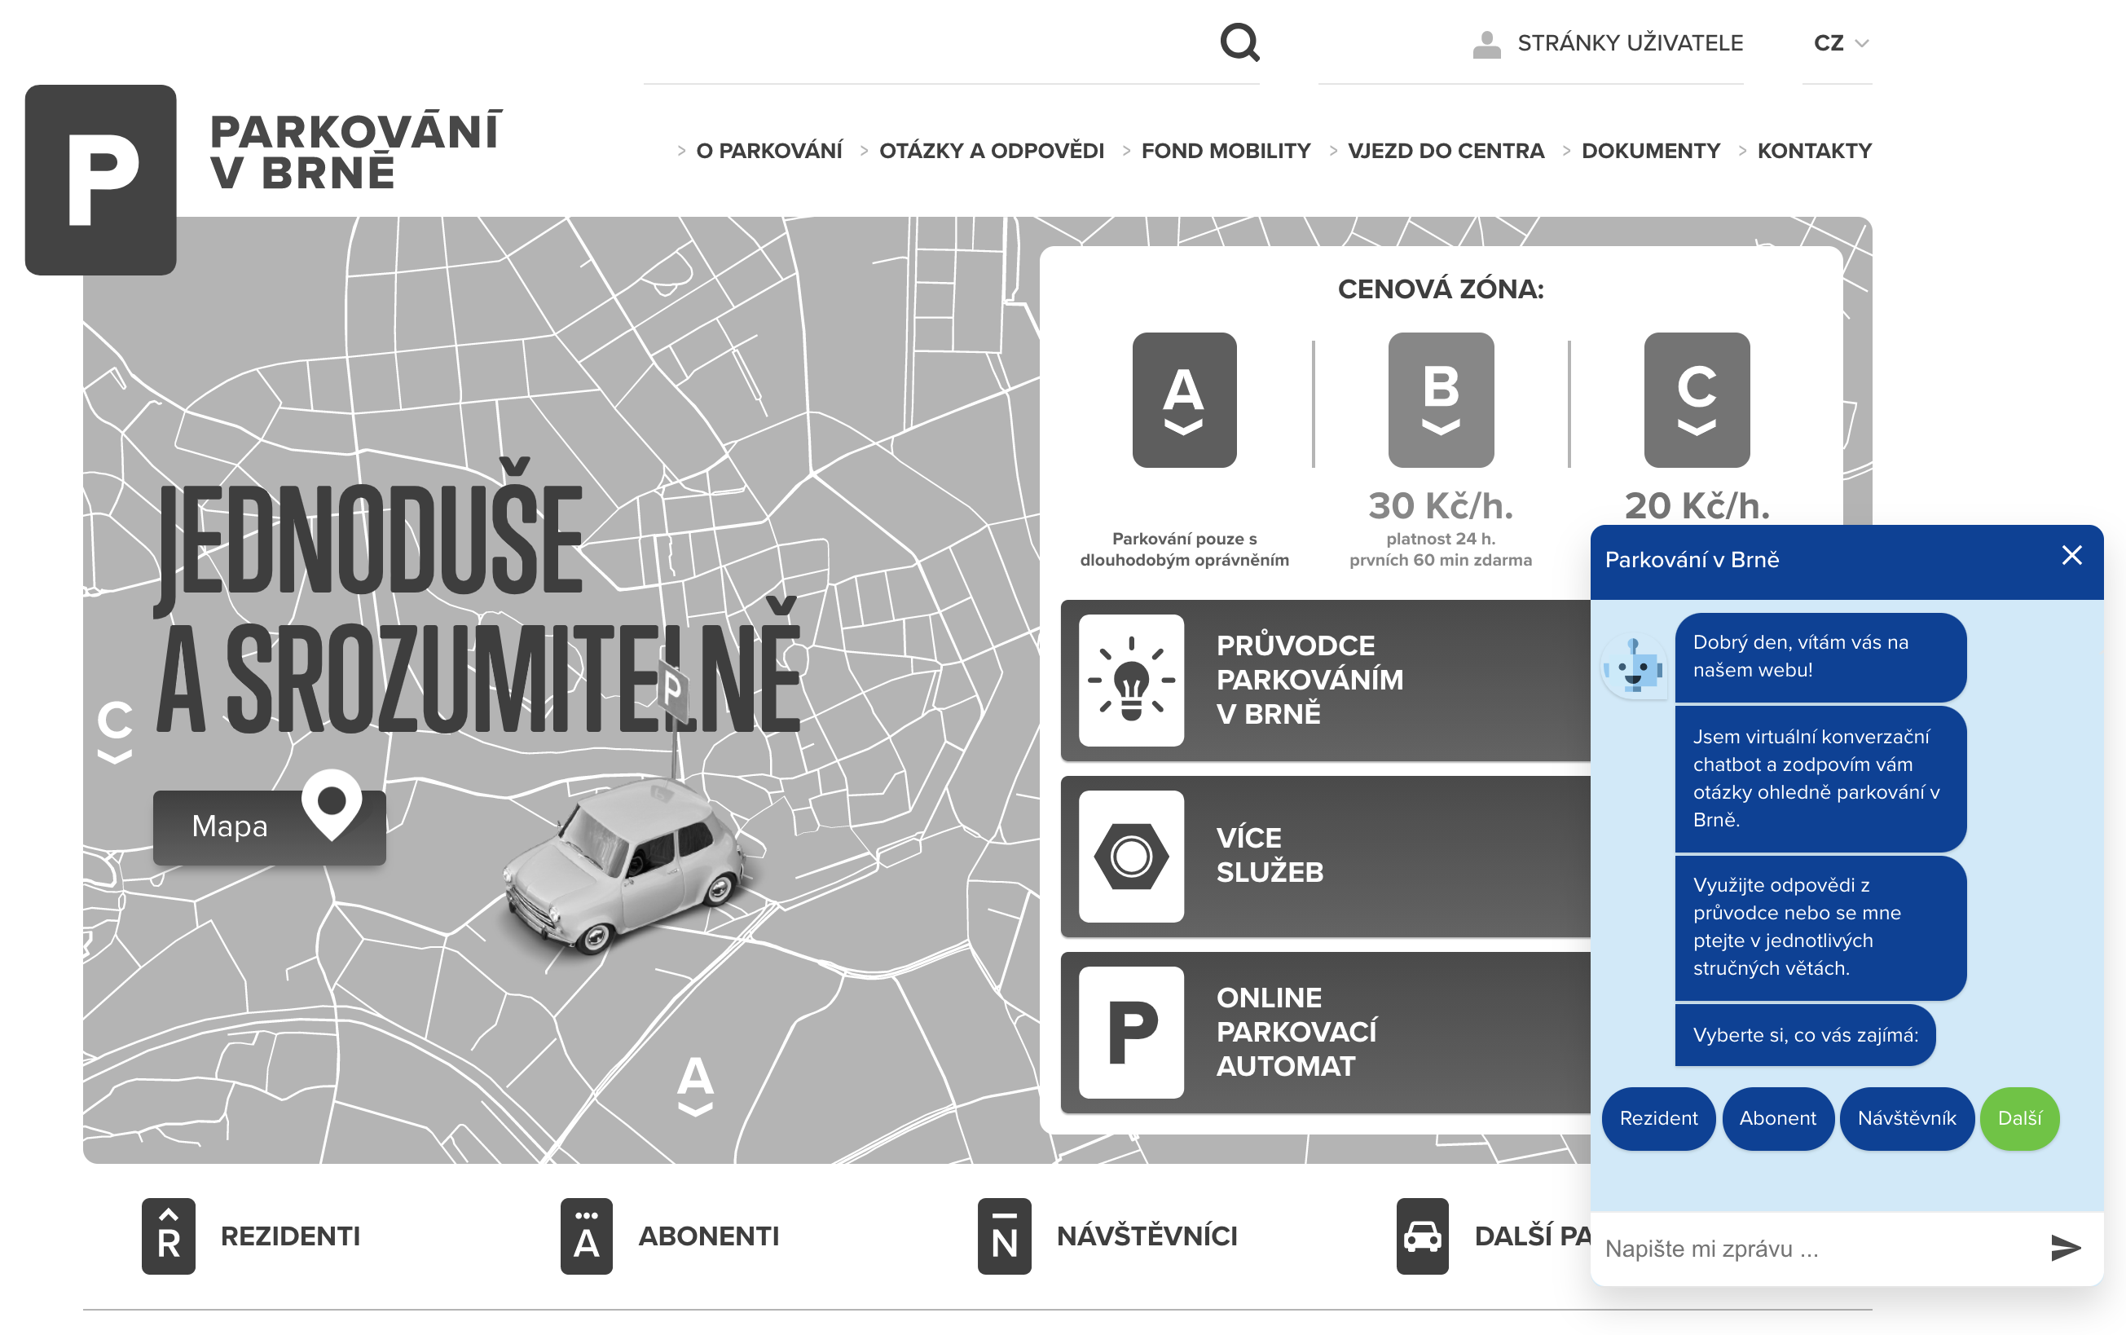Open the Dokumenty menu item
The image size is (2126, 1335).
click(x=1650, y=151)
